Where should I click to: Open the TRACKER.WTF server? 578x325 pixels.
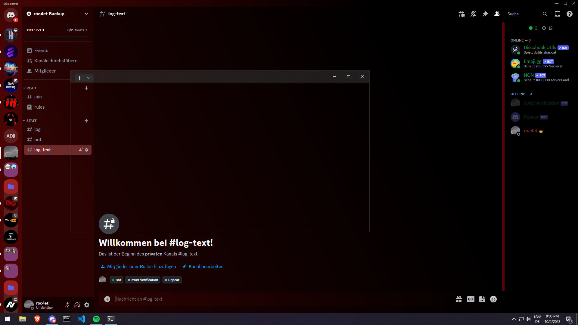(x=11, y=237)
